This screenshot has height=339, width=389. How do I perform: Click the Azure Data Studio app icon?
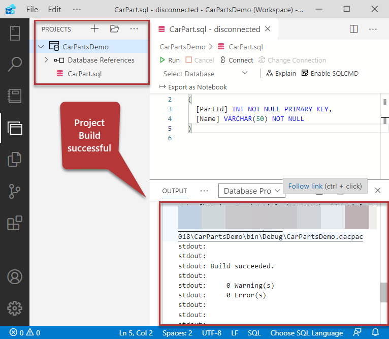(x=11, y=10)
